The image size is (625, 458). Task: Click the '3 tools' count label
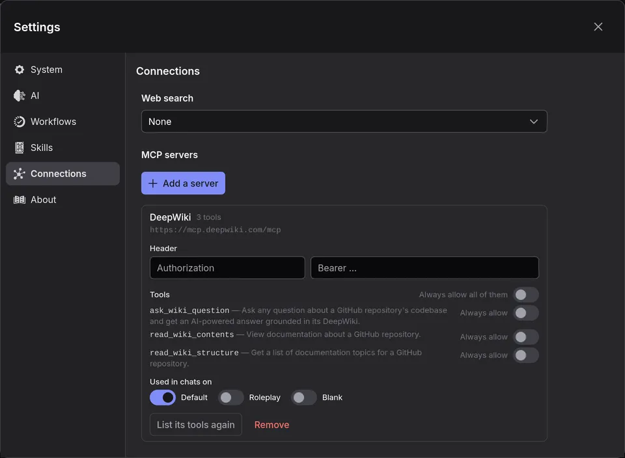click(208, 217)
